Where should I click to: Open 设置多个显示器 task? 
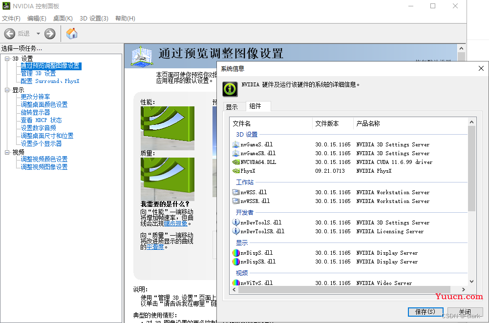pos(41,143)
